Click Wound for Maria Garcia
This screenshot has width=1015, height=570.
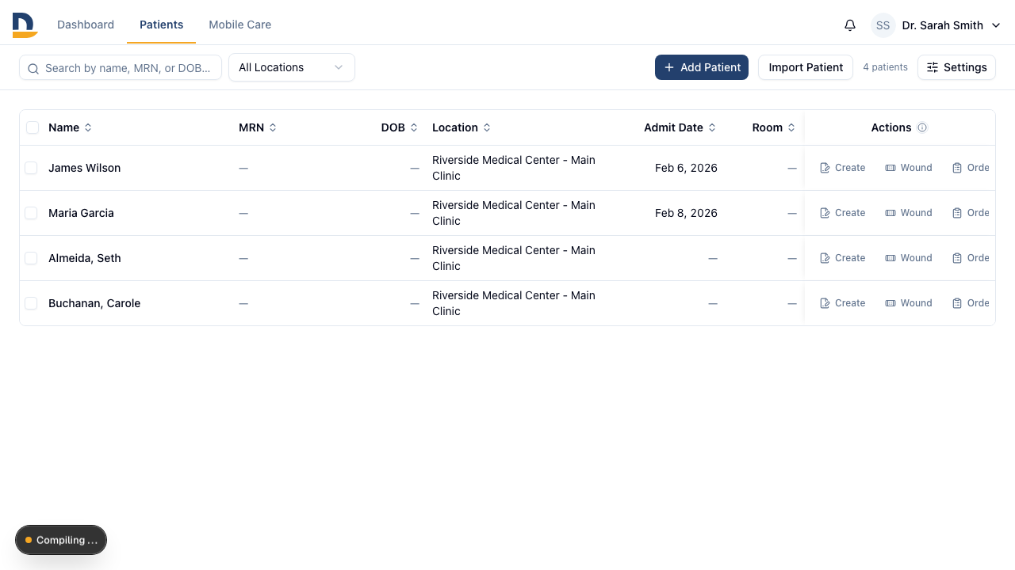(909, 213)
